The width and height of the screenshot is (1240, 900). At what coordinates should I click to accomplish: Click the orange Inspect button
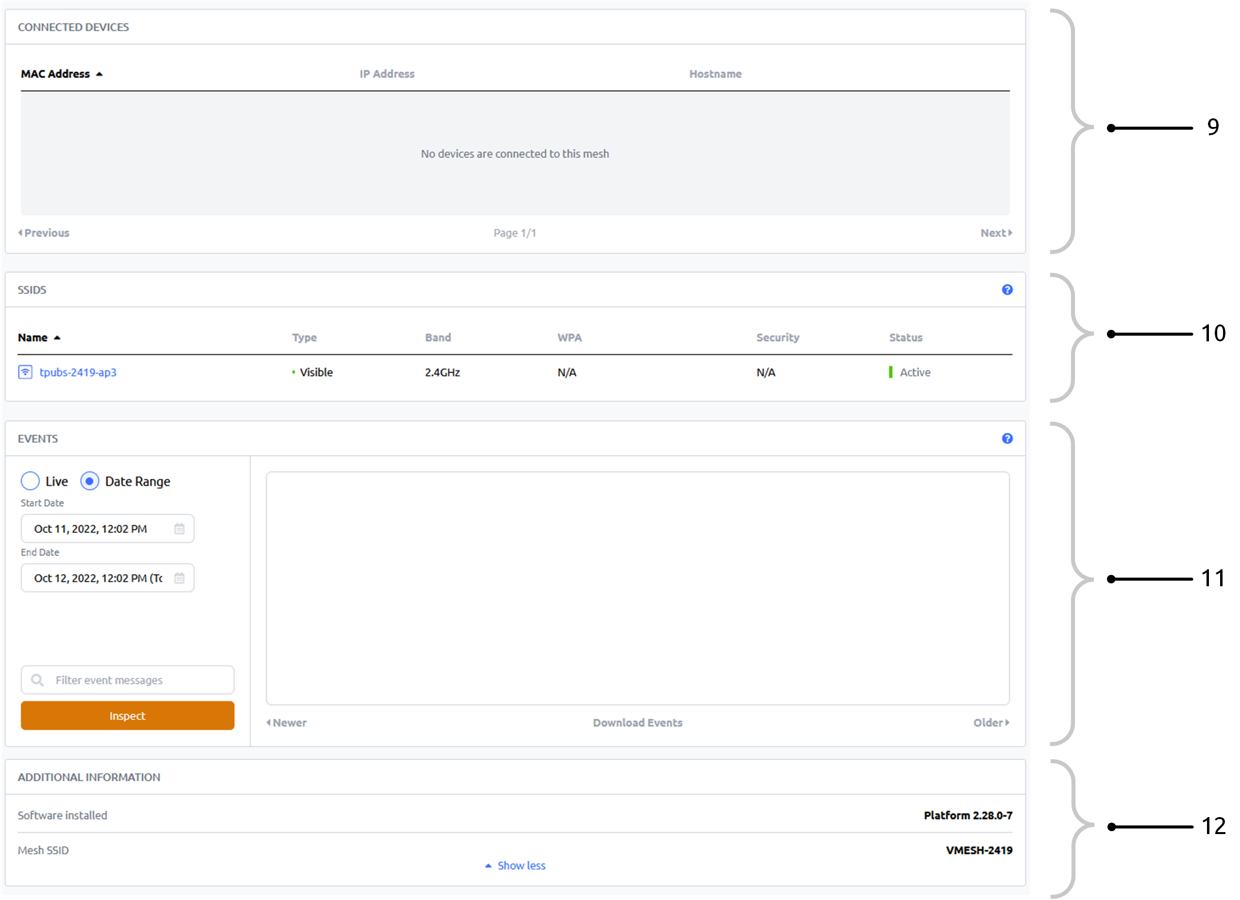[127, 715]
